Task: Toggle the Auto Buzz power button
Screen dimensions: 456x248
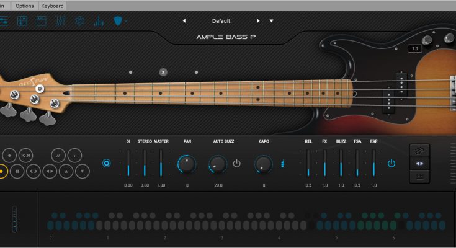Action: tap(236, 164)
